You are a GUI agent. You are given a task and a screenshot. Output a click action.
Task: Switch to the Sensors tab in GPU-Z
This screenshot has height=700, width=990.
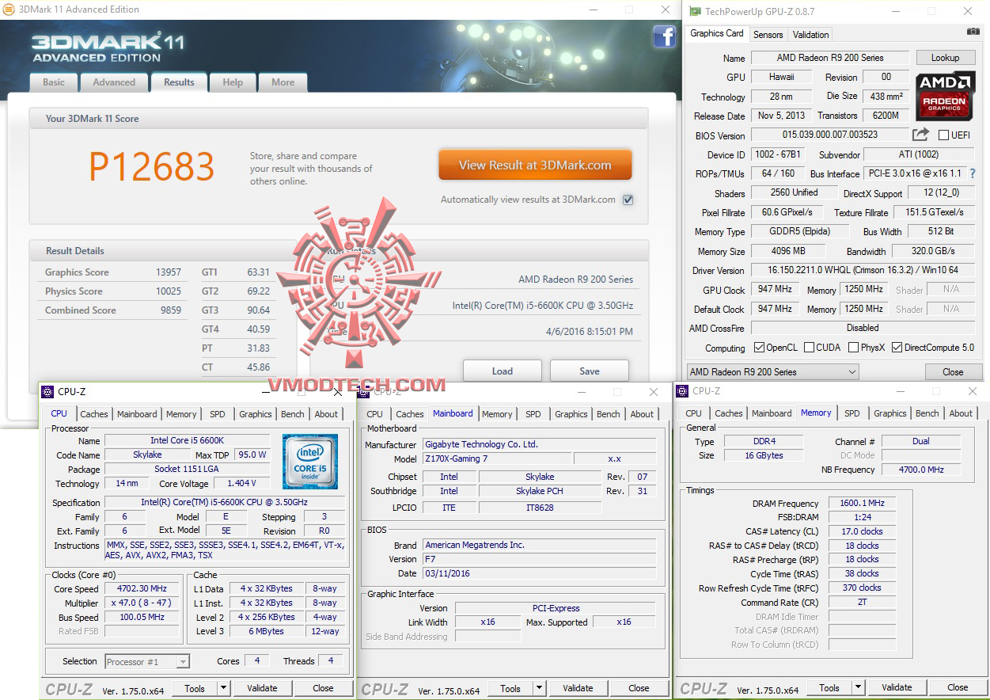pyautogui.click(x=767, y=34)
